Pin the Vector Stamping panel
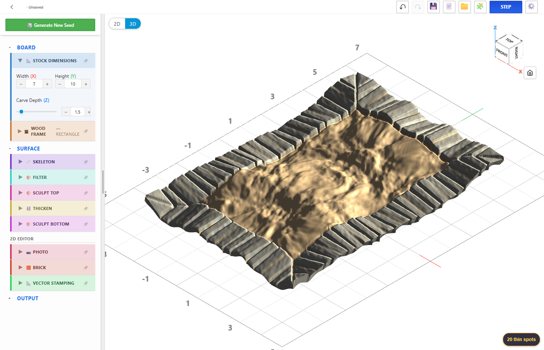This screenshot has height=350, width=544. 86,283
